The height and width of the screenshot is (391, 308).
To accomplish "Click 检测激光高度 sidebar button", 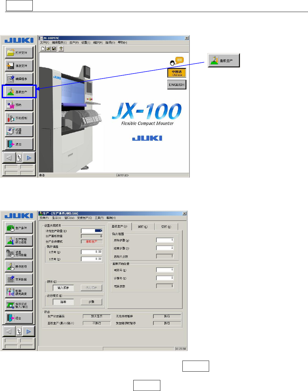I will pos(19,292).
